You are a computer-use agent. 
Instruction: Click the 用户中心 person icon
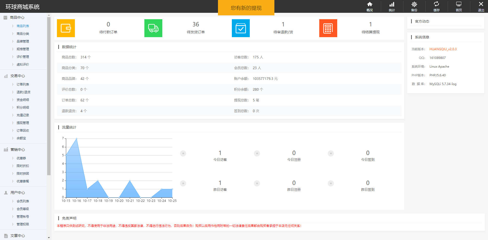click(6, 193)
